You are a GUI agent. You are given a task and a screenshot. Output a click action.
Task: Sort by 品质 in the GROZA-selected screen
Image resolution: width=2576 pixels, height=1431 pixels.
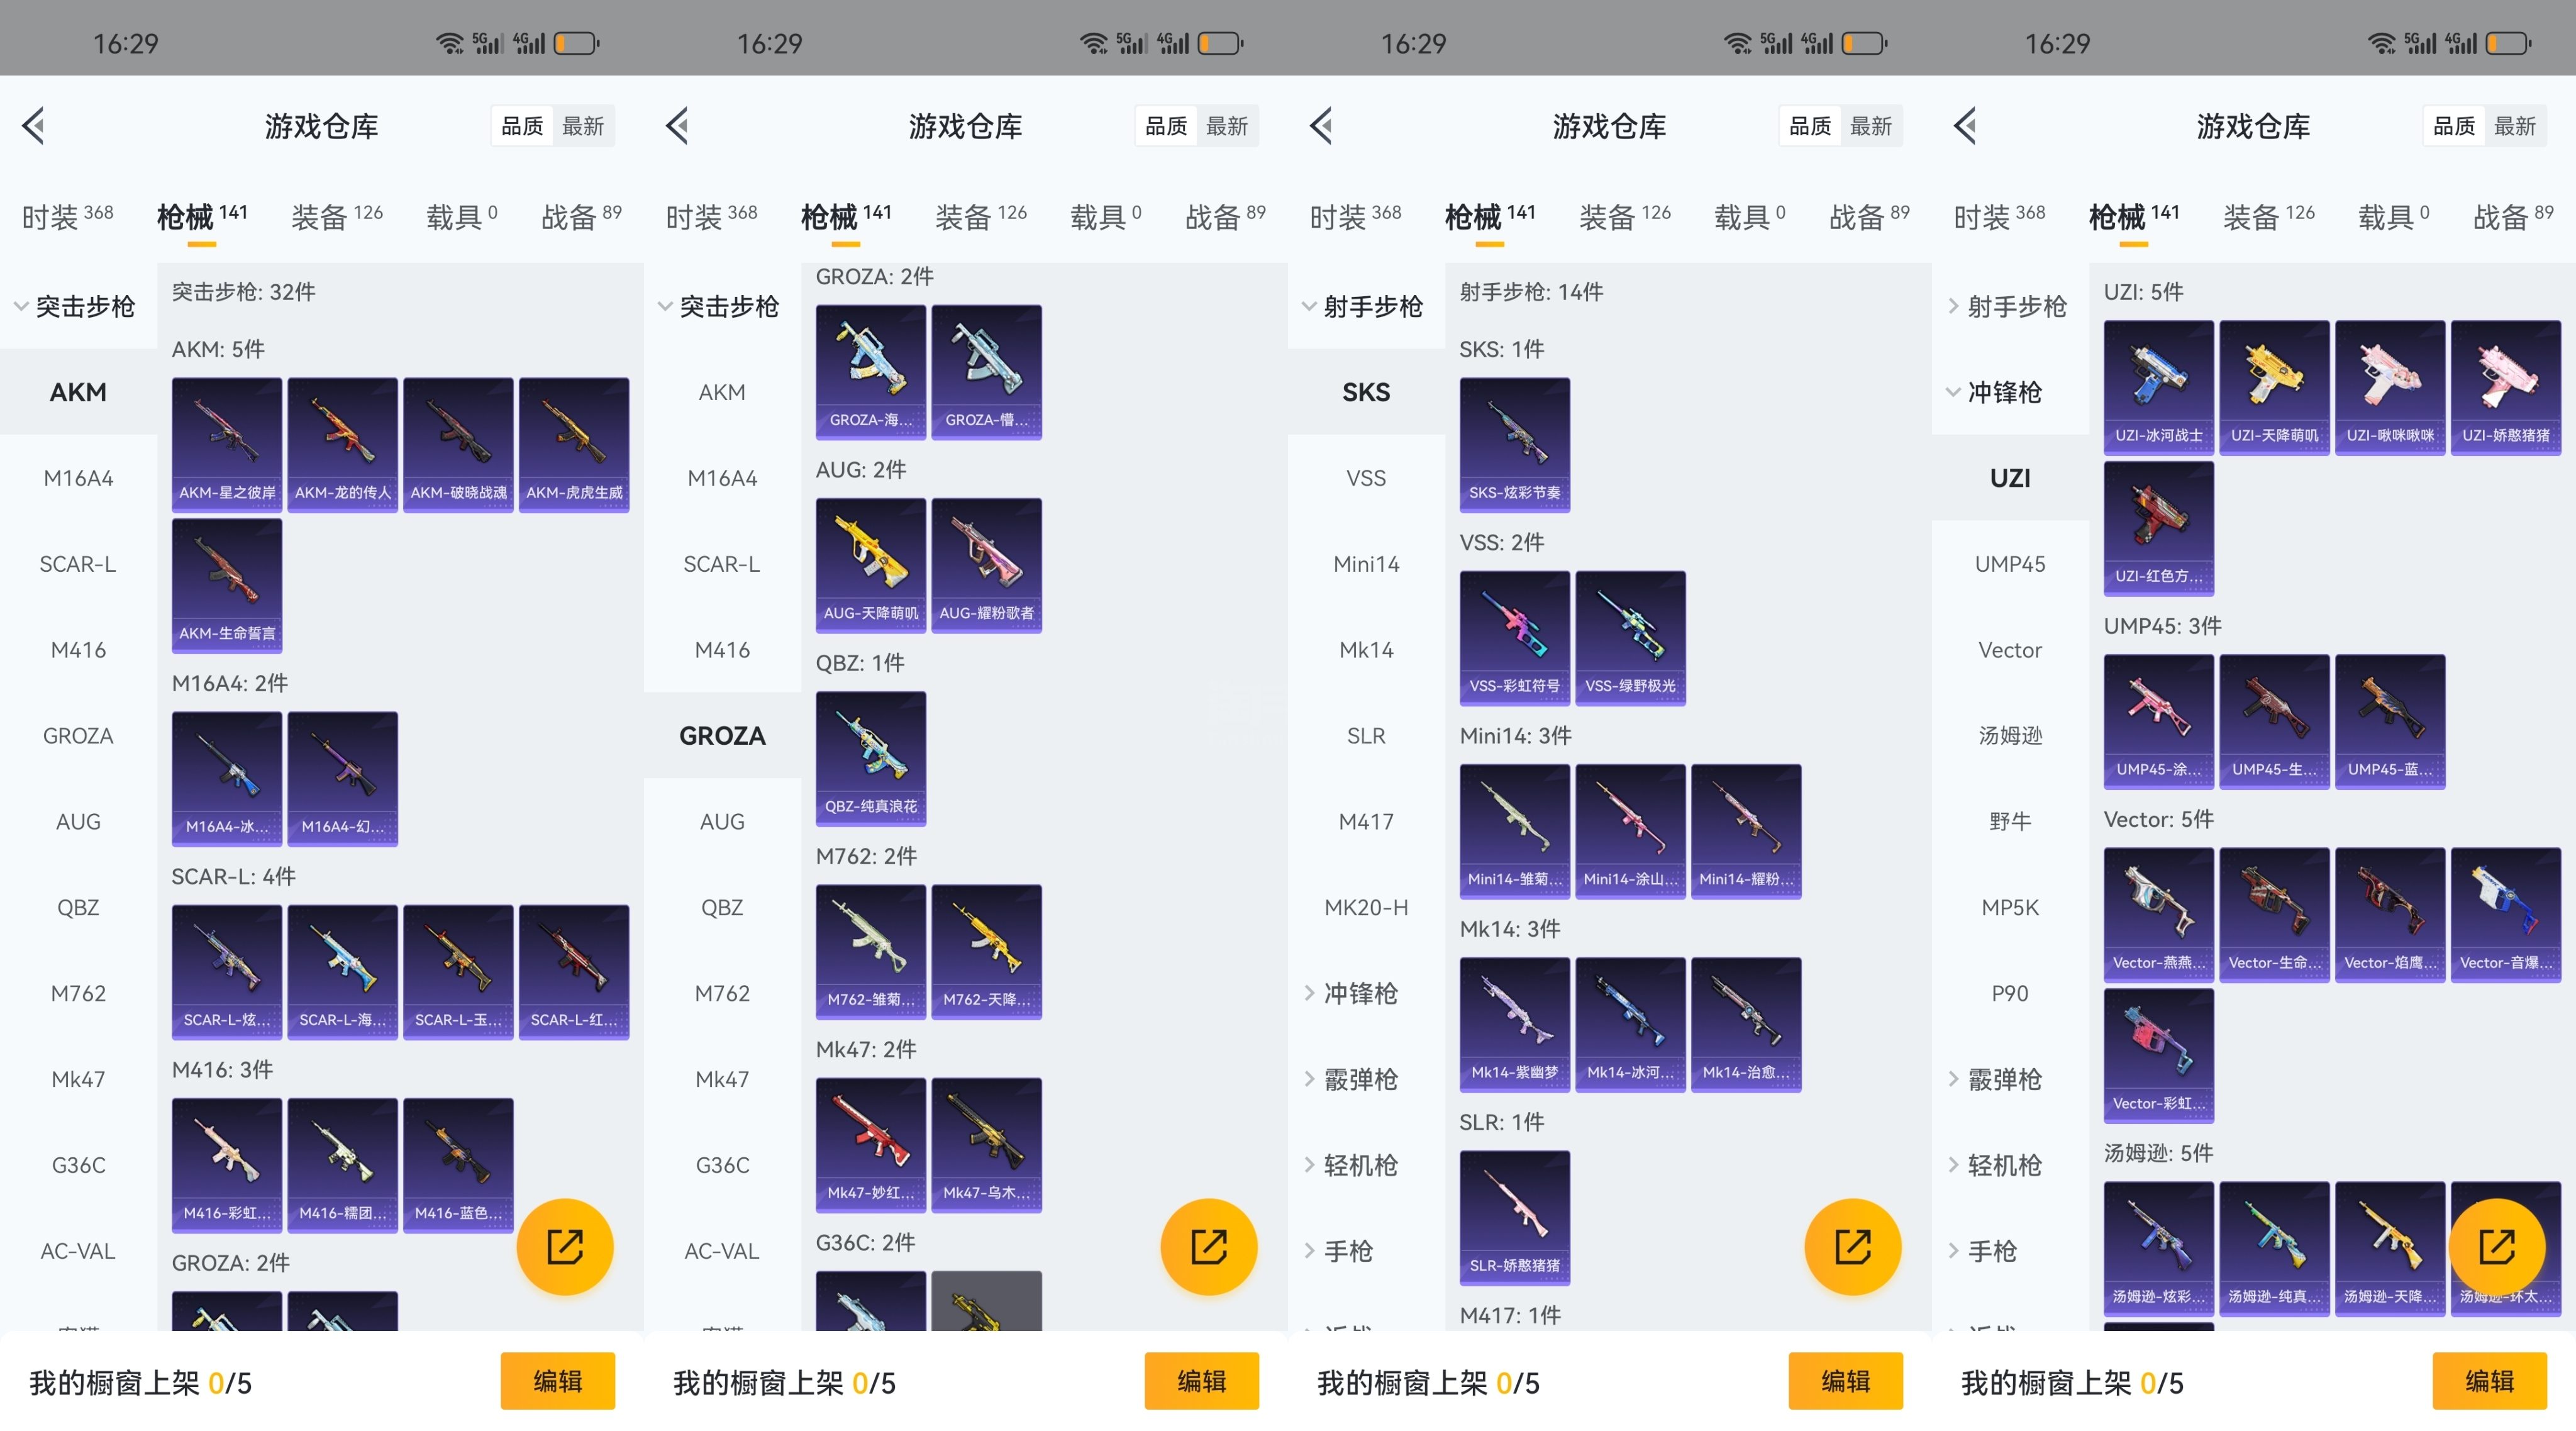pos(1166,126)
